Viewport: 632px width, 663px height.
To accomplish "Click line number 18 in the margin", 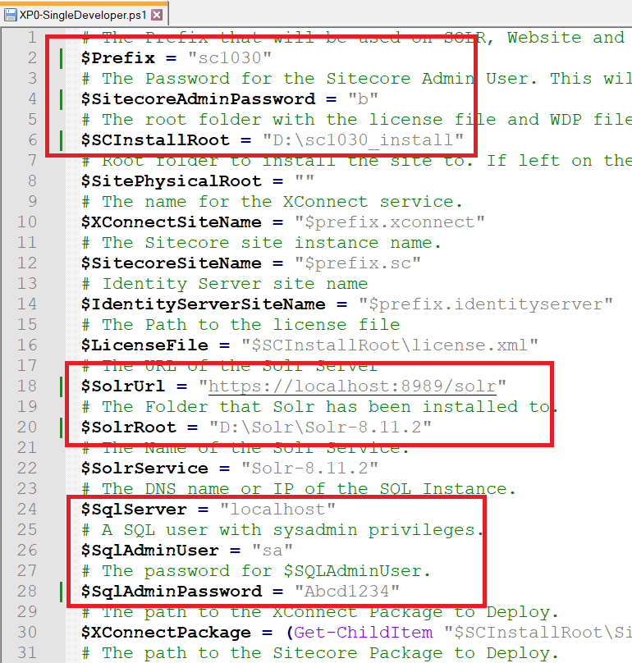I will coord(27,386).
